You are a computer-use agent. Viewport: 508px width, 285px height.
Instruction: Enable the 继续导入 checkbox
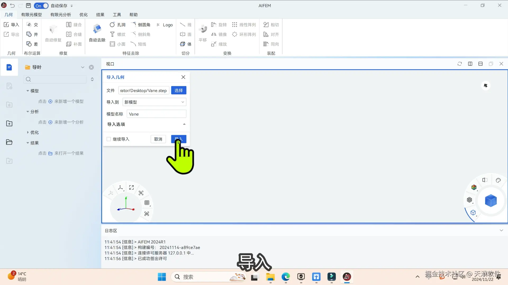[x=109, y=139]
